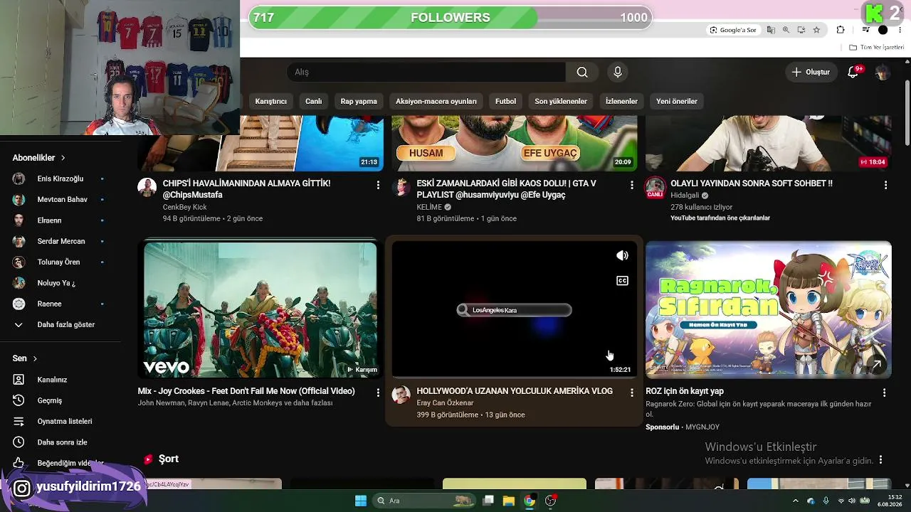Screen dimensions: 911x512
Task: Open options for the Joy Crookes mix
Action: click(x=378, y=393)
